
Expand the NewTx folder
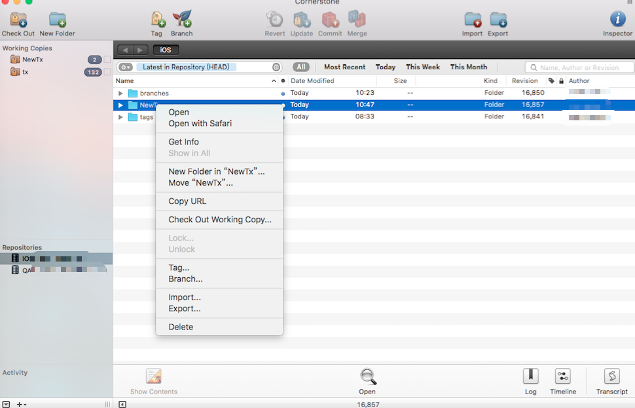[x=120, y=105]
